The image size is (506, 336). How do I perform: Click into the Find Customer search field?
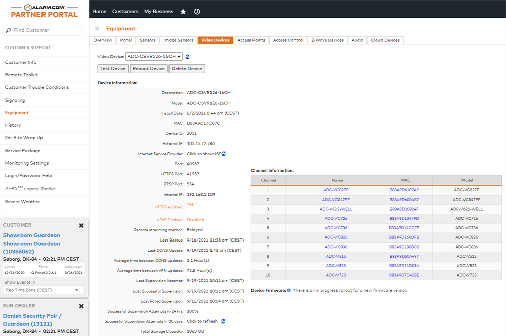tap(43, 30)
